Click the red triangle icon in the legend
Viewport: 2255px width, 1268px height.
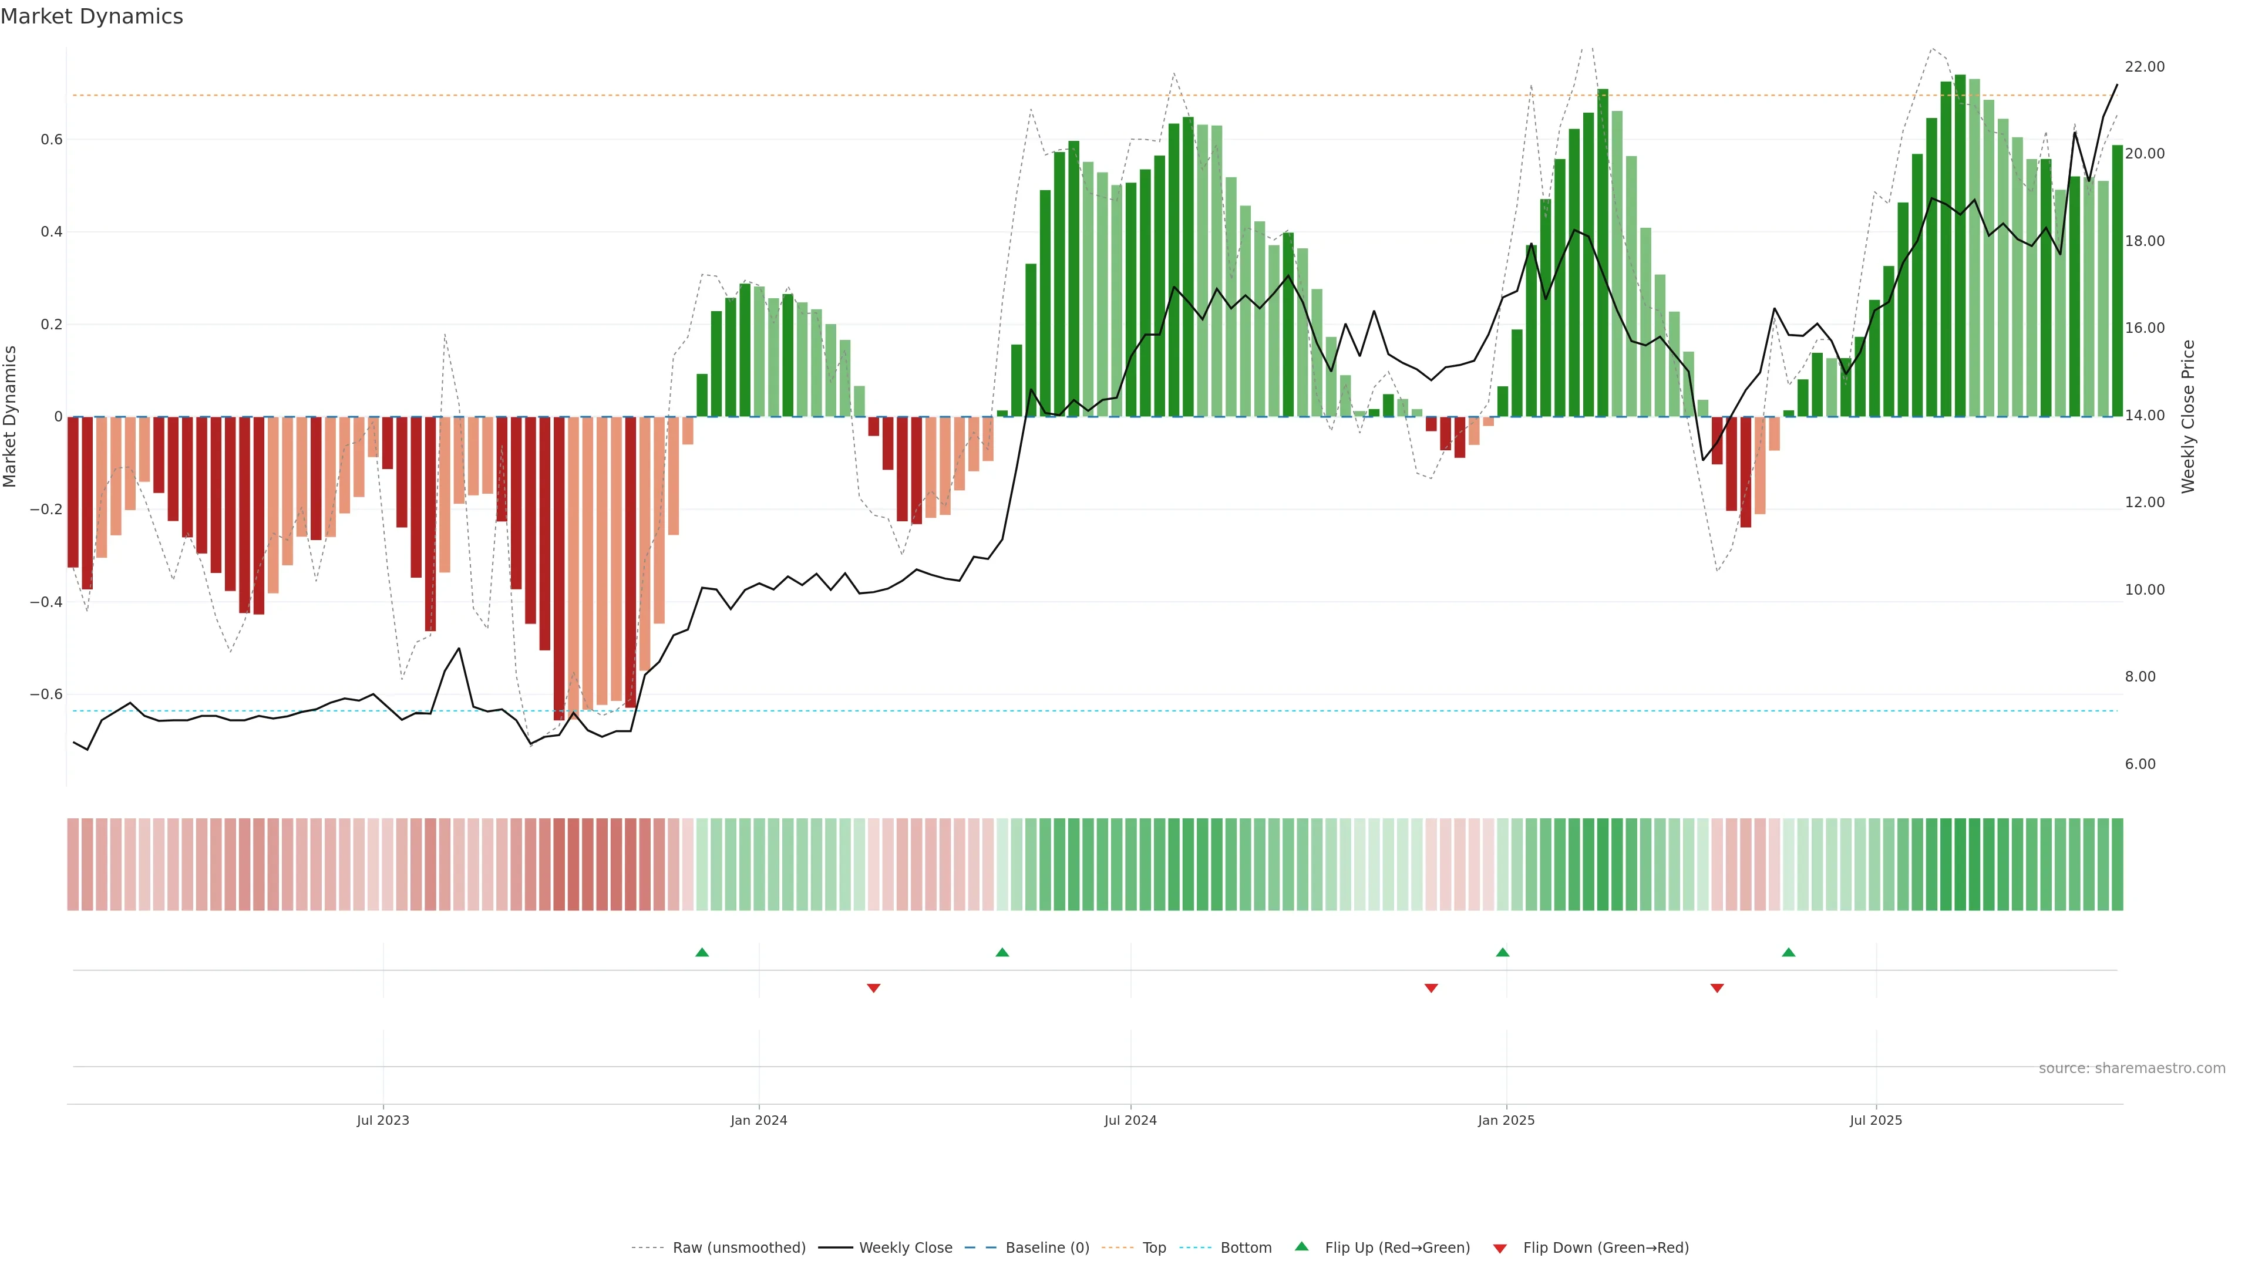[x=1500, y=1249]
